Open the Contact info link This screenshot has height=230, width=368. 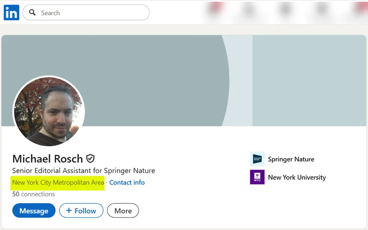coord(127,183)
